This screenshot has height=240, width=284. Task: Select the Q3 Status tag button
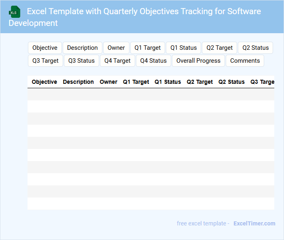coord(81,61)
